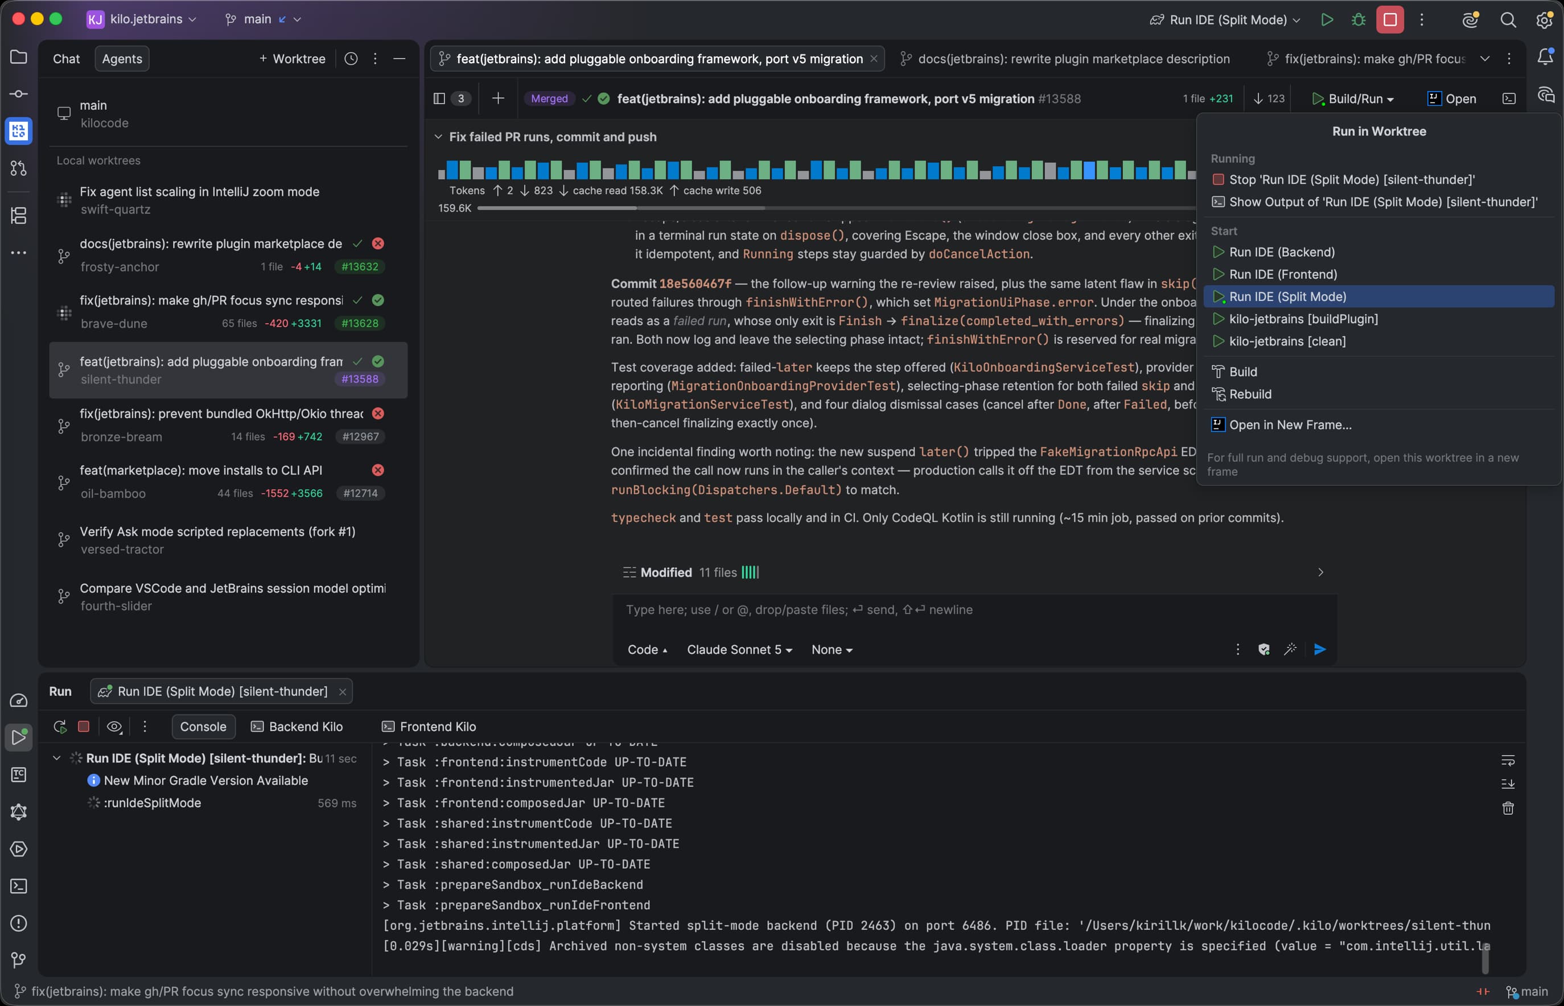Open the Build/Run dropdown

point(1353,98)
